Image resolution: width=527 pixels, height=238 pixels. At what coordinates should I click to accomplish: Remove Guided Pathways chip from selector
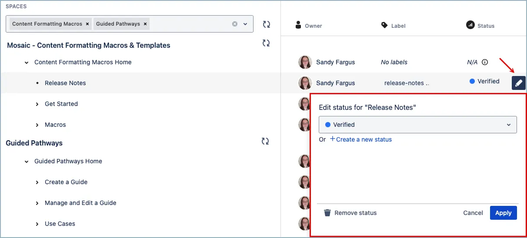pyautogui.click(x=145, y=24)
